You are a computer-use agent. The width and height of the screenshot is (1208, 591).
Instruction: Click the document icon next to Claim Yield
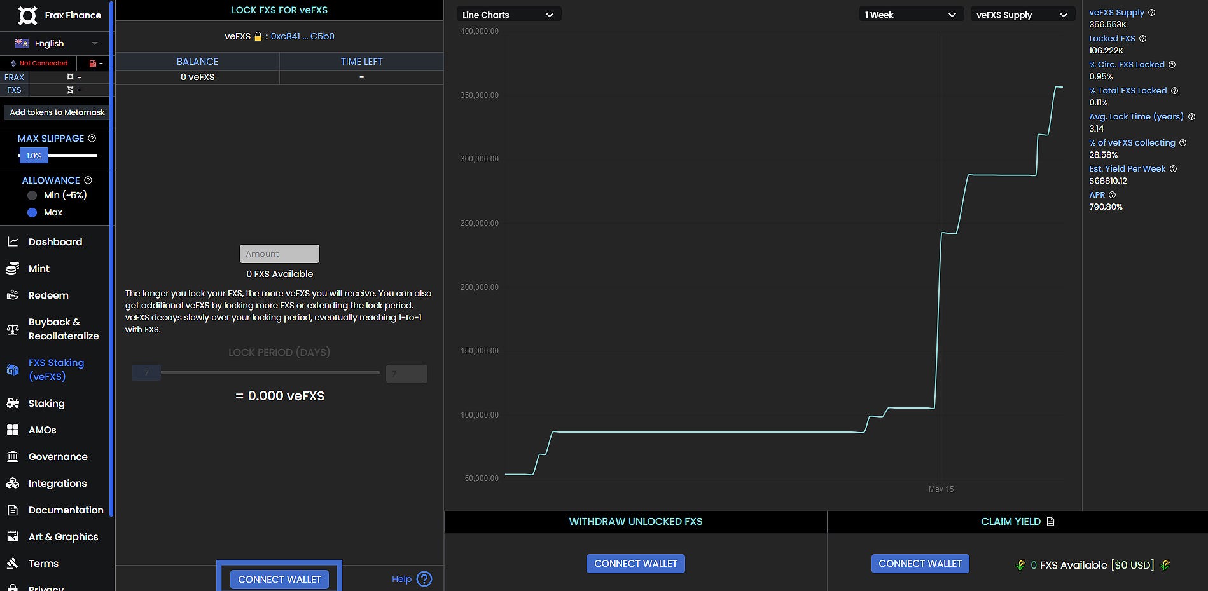(1050, 522)
